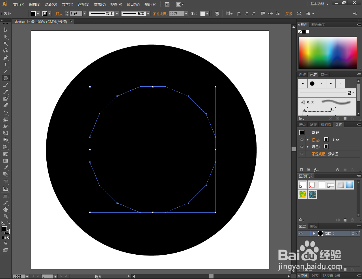
Task: Open 等比 width profile dropdown
Action: click(117, 14)
